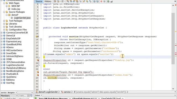Collapse the imports code fold
The height and width of the screenshot is (99, 177).
(41, 4)
